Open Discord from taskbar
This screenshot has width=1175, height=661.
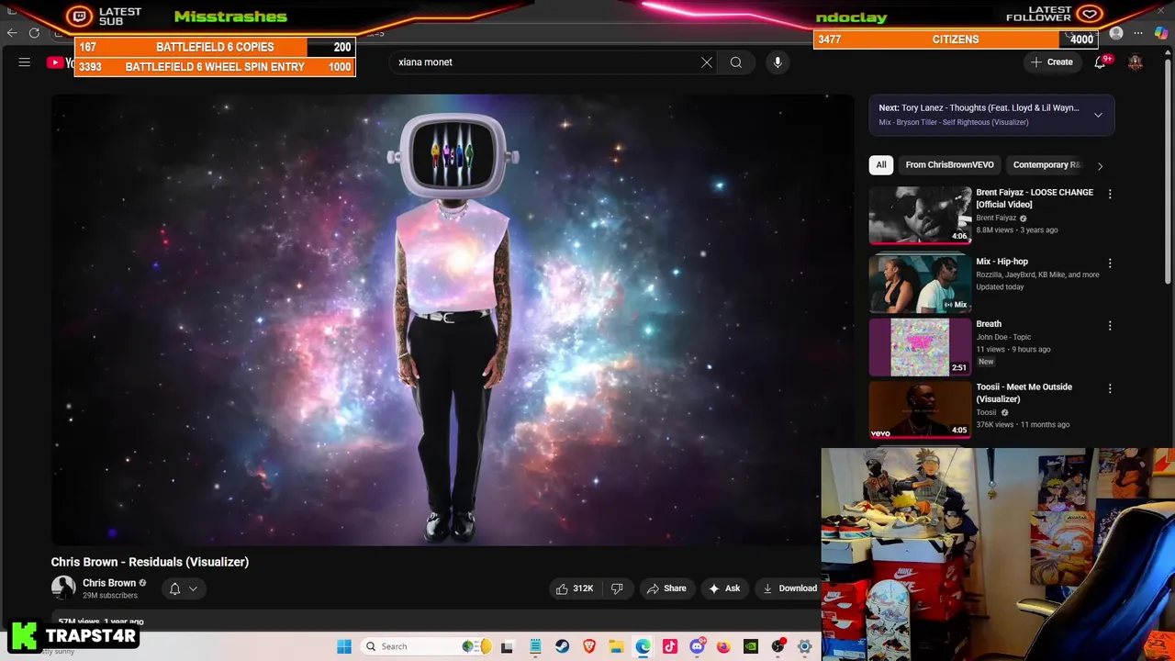pyautogui.click(x=697, y=646)
